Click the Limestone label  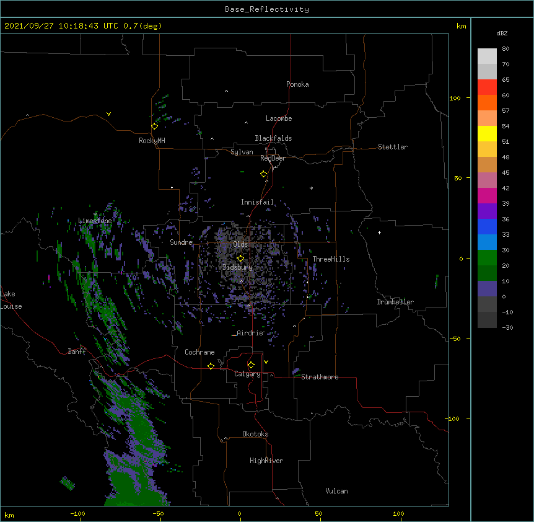tap(95, 221)
